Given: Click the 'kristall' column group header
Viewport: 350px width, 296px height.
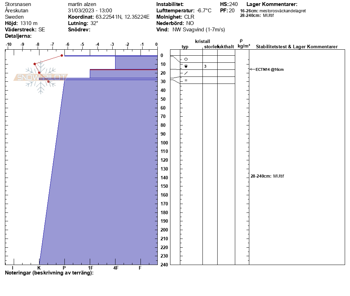Looking at the screenshot, I should click(203, 41).
